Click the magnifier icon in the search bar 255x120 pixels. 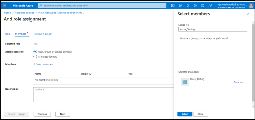(x=41, y=5)
